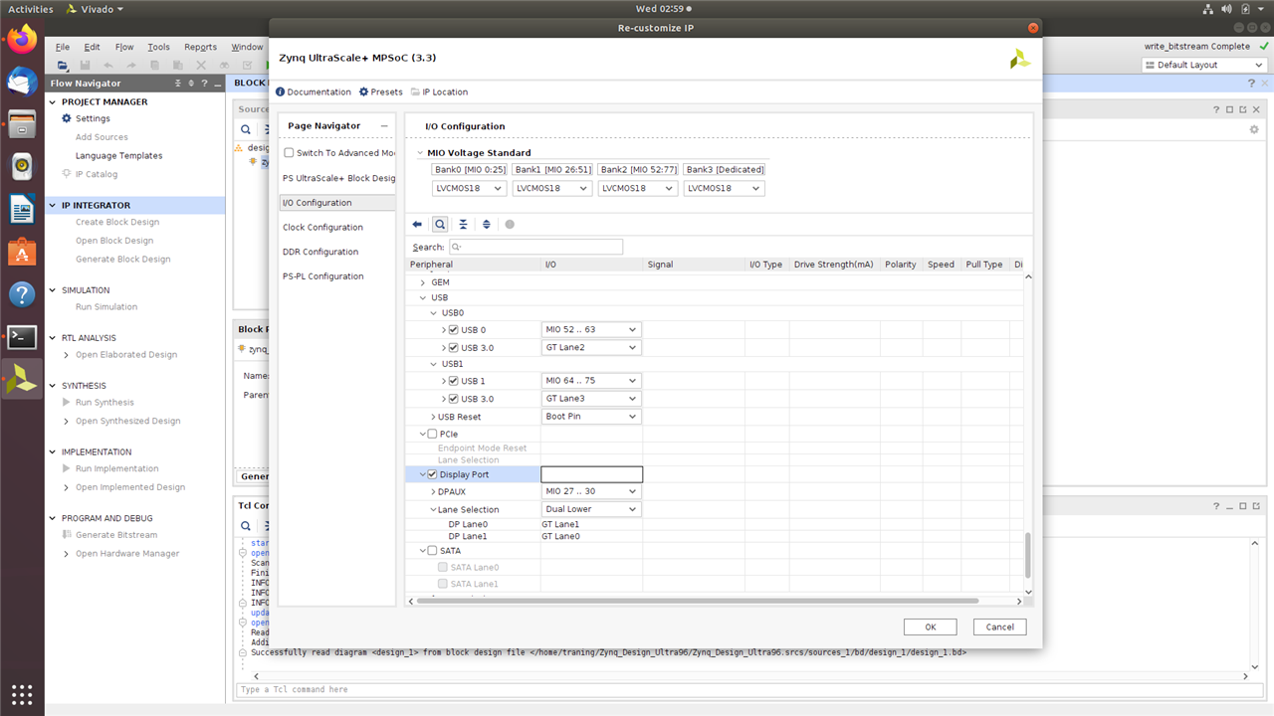Open Bank2 LVCMOS18 voltage dropdown

[x=637, y=188]
